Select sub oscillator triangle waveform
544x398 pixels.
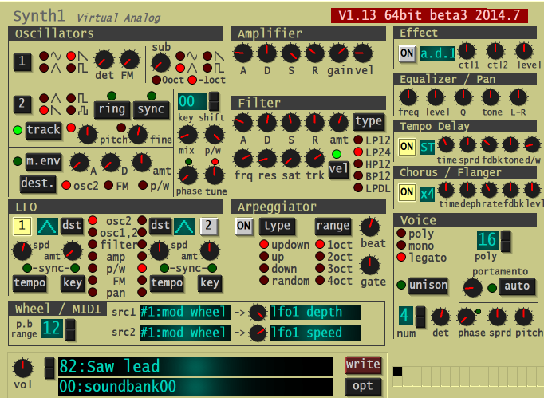pyautogui.click(x=180, y=68)
